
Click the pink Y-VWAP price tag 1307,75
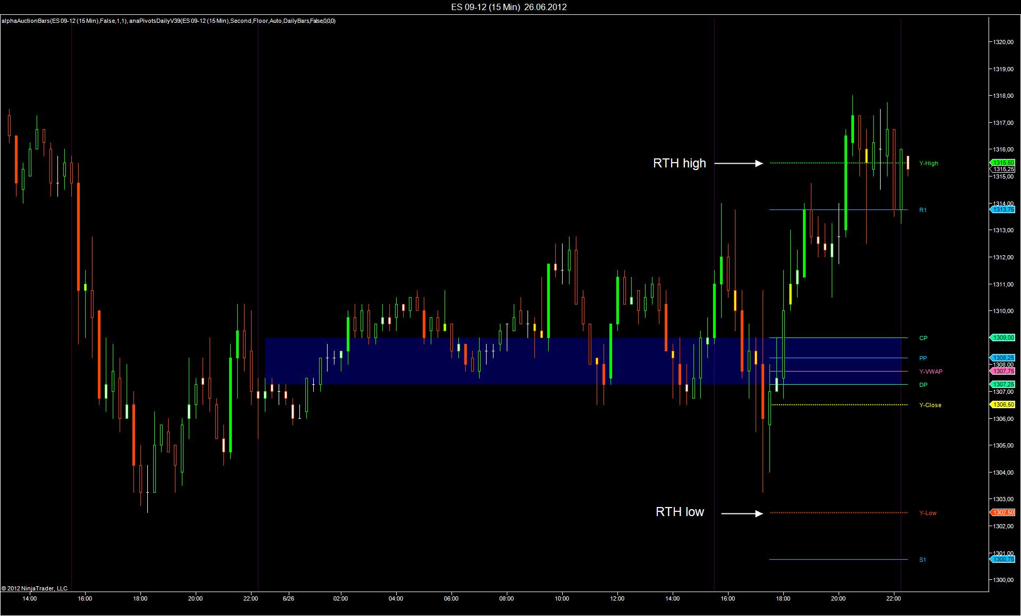point(1003,371)
